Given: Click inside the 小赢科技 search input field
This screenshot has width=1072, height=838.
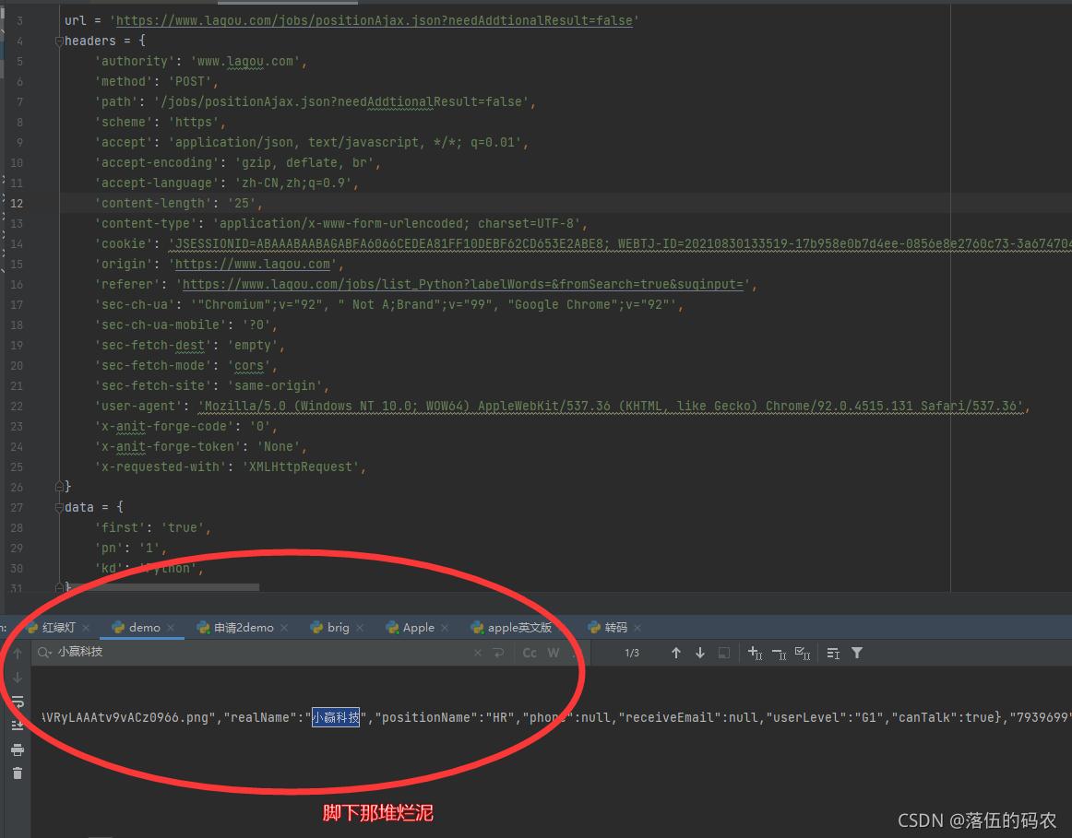Looking at the screenshot, I should 185,653.
